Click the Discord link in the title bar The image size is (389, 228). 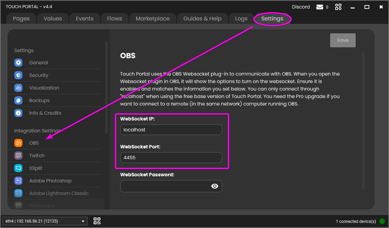coord(301,7)
